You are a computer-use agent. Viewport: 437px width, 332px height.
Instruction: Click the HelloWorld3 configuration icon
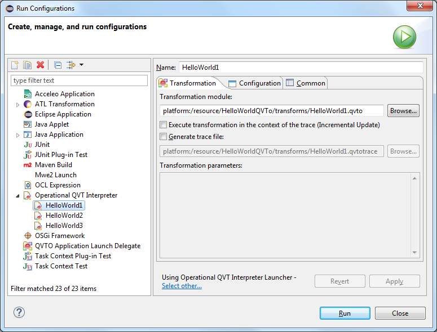38,226
